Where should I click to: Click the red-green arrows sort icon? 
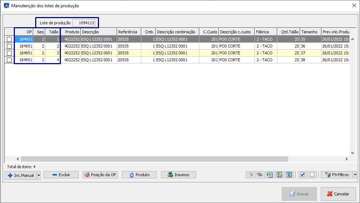[x=289, y=175]
